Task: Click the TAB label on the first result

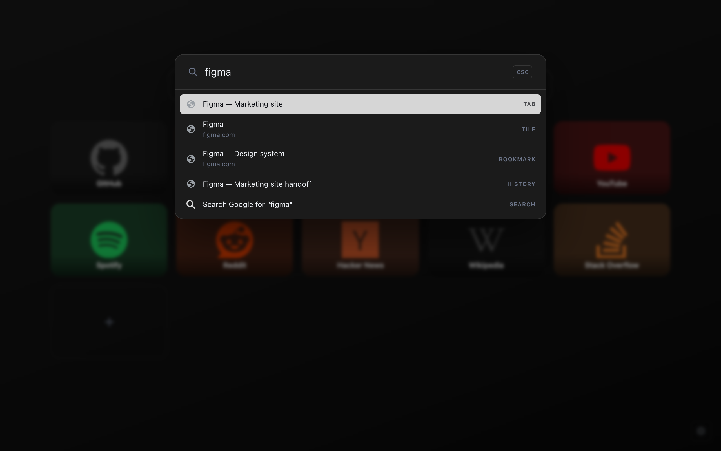Action: coord(529,104)
